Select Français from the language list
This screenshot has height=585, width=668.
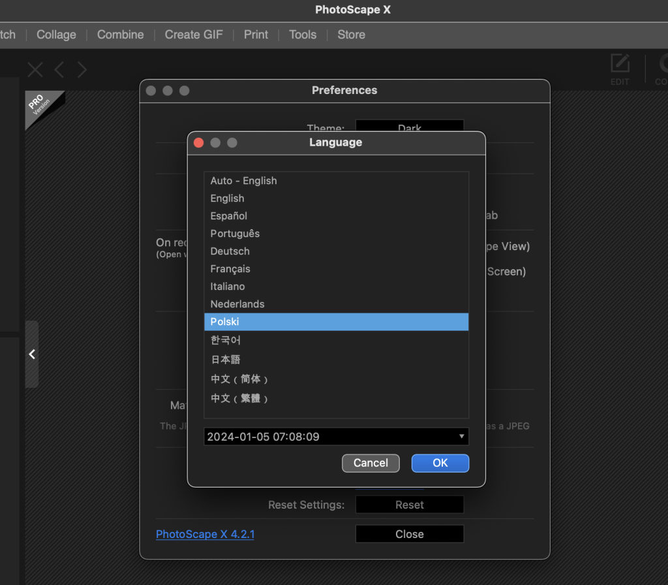230,269
